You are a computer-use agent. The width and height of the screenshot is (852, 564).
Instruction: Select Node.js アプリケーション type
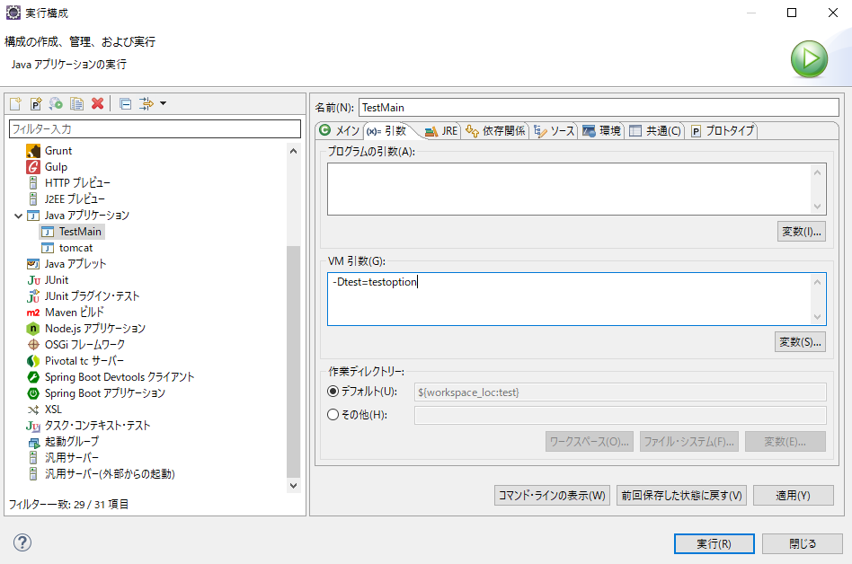point(95,329)
